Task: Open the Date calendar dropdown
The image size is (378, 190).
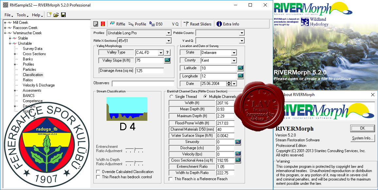Action: (234, 84)
